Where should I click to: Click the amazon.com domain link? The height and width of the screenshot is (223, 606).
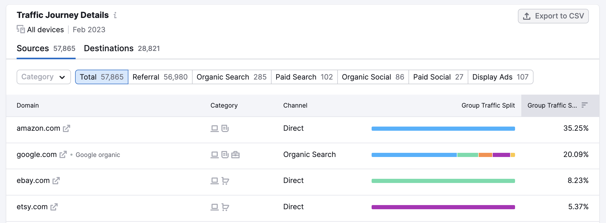pyautogui.click(x=38, y=128)
